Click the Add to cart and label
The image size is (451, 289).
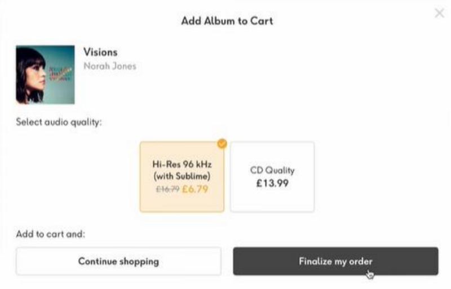click(x=50, y=234)
